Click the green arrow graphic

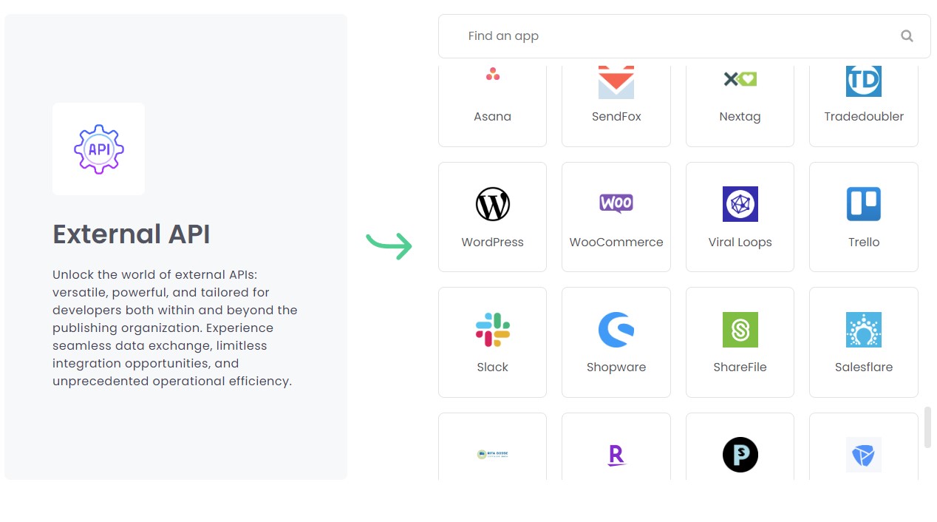tap(389, 245)
